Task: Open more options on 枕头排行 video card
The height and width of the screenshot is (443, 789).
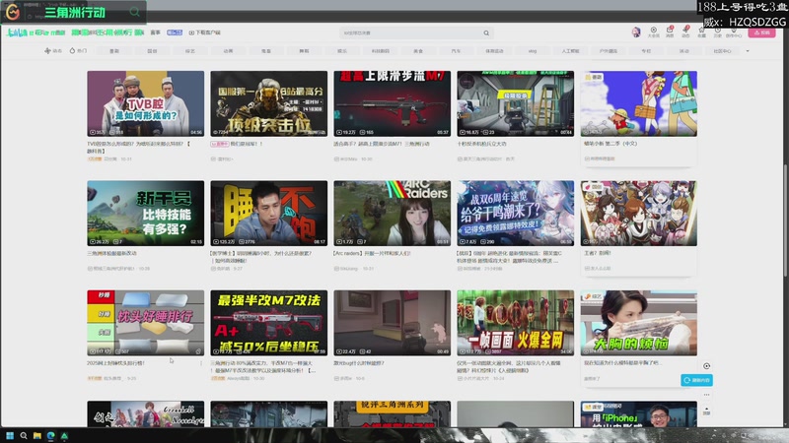Action: coord(201,363)
